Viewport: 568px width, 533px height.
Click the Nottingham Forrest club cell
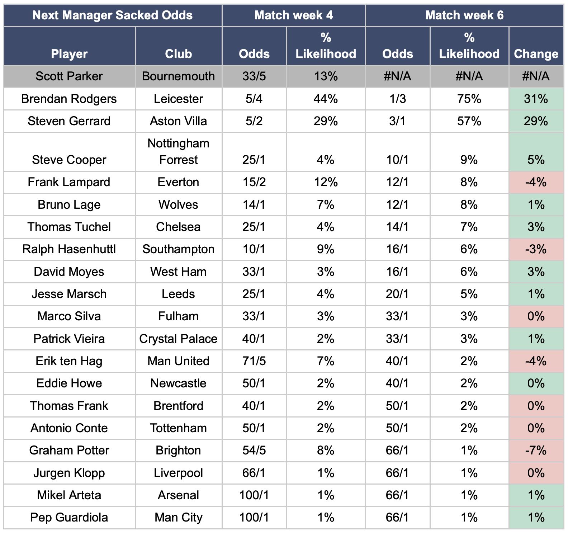178,152
